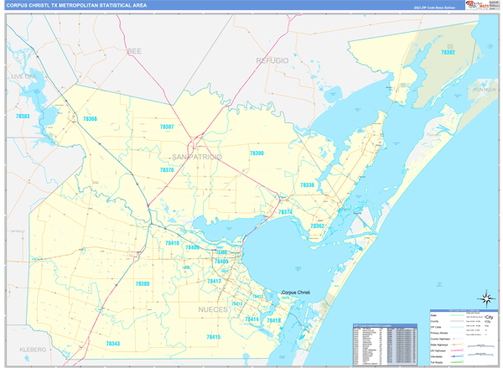Click the 2023 ZIP Code Basic Edition text

[432, 8]
